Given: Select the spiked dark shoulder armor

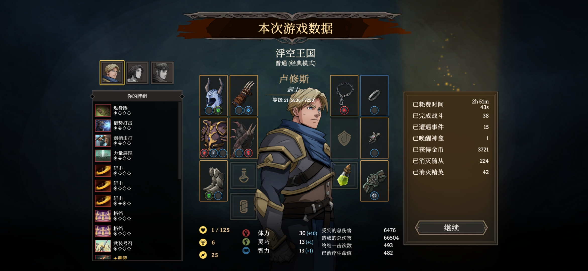Looking at the screenshot, I should [244, 138].
